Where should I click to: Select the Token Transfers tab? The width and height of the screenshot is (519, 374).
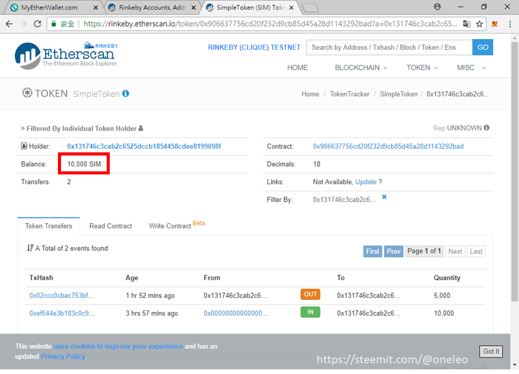[49, 226]
